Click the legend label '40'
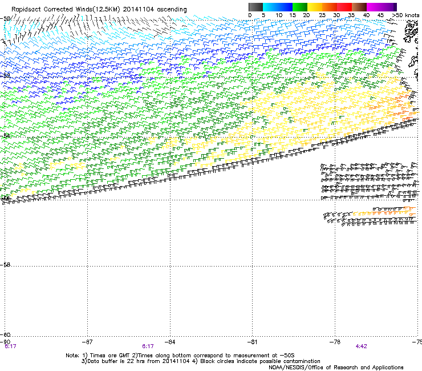 [366, 15]
